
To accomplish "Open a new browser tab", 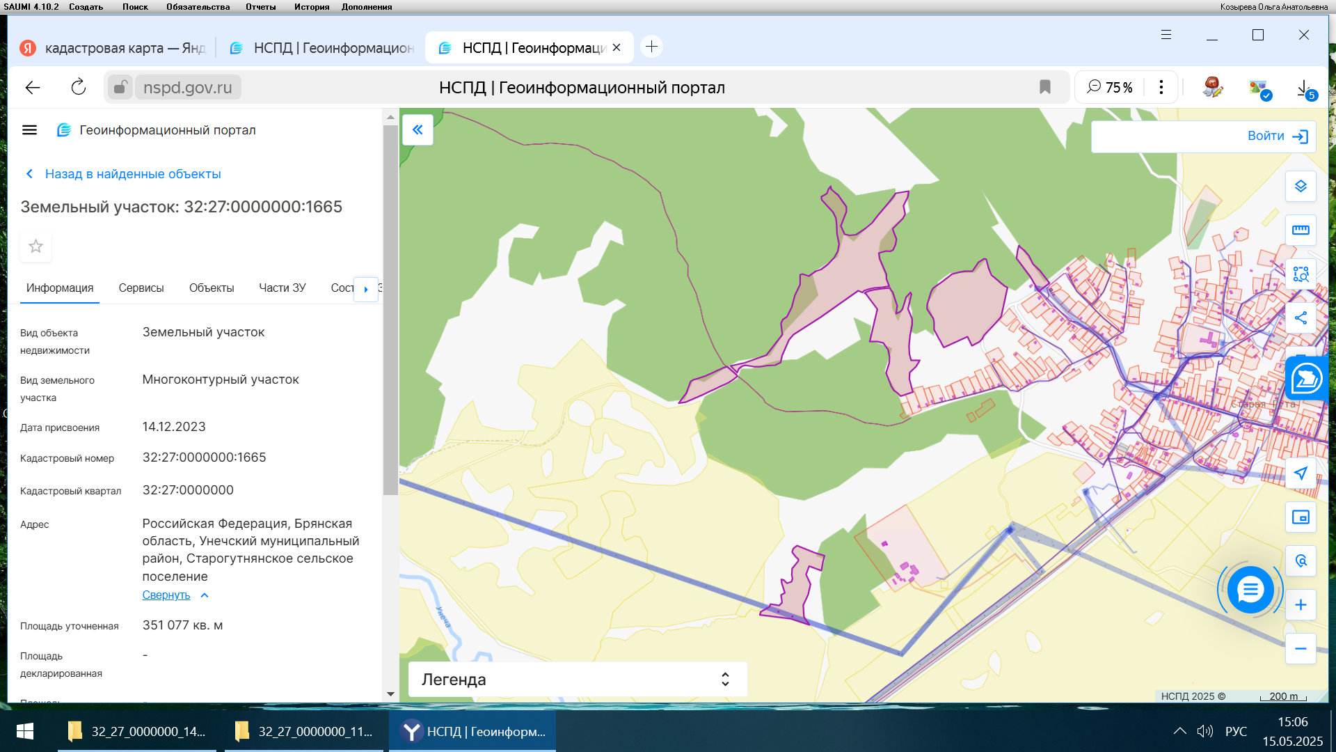I will tap(651, 47).
